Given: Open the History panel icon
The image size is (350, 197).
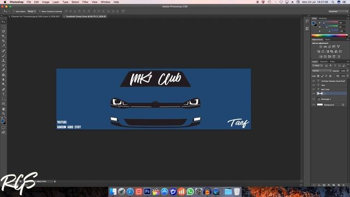Looking at the screenshot, I should click(x=307, y=21).
